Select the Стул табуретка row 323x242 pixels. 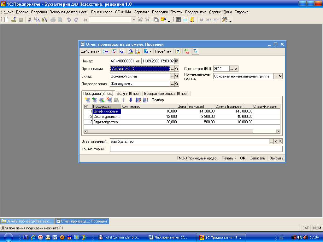(182, 122)
